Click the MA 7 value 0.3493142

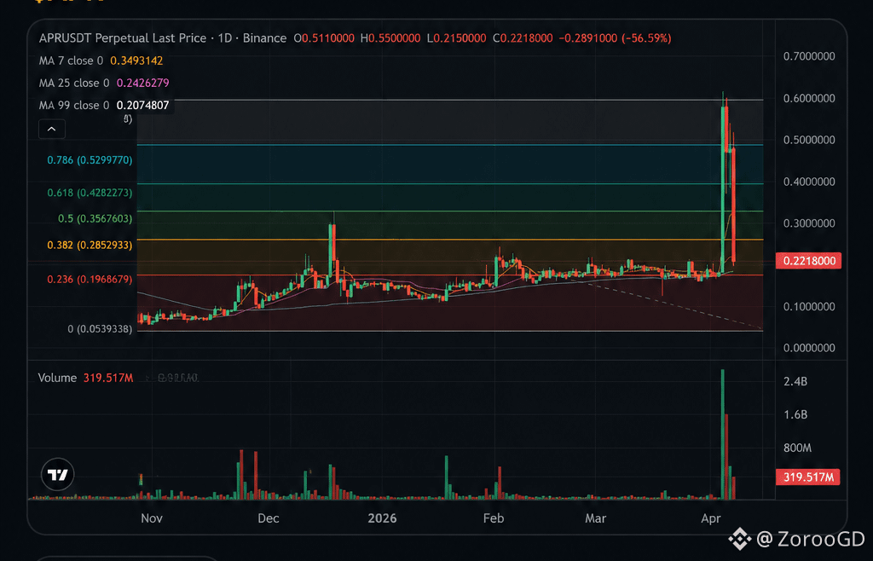coord(136,61)
